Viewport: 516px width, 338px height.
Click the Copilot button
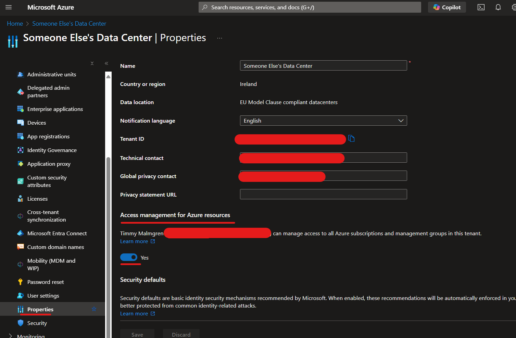pyautogui.click(x=447, y=7)
